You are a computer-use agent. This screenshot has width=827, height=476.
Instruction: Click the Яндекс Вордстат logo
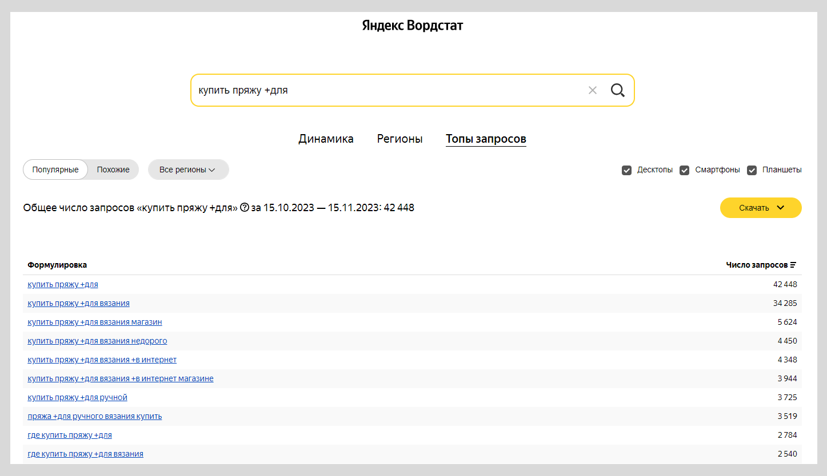coord(413,26)
